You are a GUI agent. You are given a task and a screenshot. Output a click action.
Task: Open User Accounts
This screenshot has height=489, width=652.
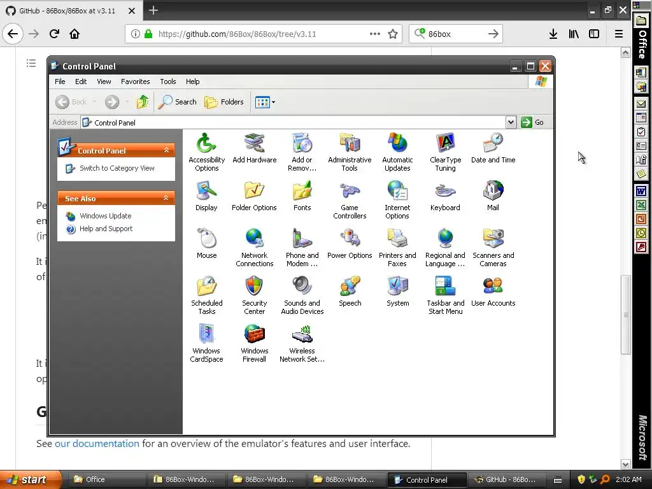click(493, 292)
